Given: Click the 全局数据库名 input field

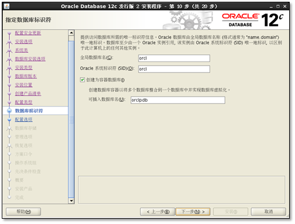Looking at the screenshot, I should pos(174,58).
